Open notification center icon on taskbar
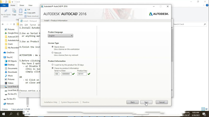This screenshot has height=117, width=209. click(204, 114)
